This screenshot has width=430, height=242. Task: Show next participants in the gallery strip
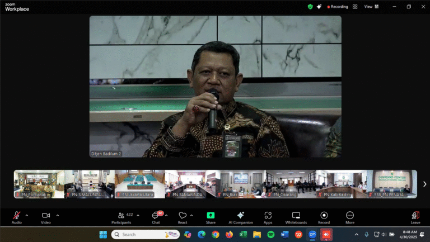(x=424, y=184)
